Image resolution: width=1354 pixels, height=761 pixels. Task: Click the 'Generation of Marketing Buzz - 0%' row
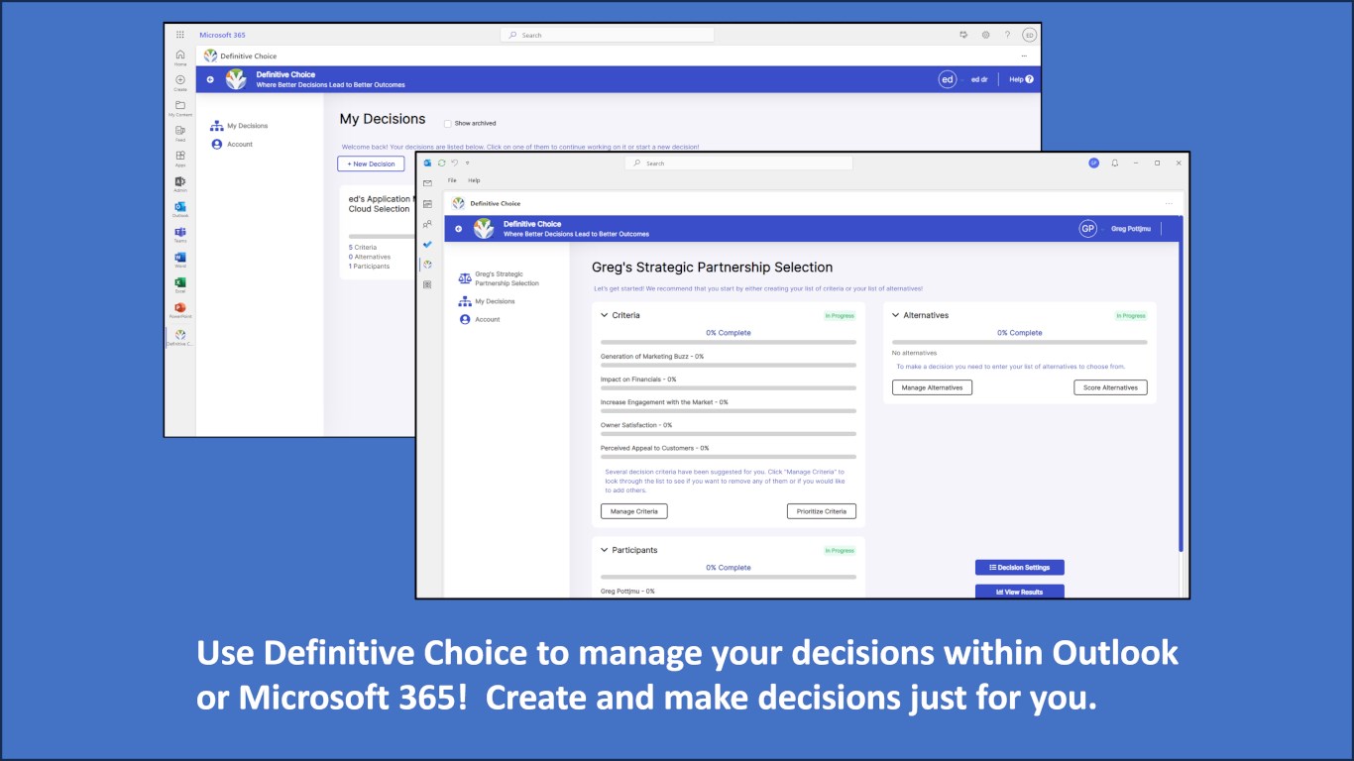click(729, 360)
